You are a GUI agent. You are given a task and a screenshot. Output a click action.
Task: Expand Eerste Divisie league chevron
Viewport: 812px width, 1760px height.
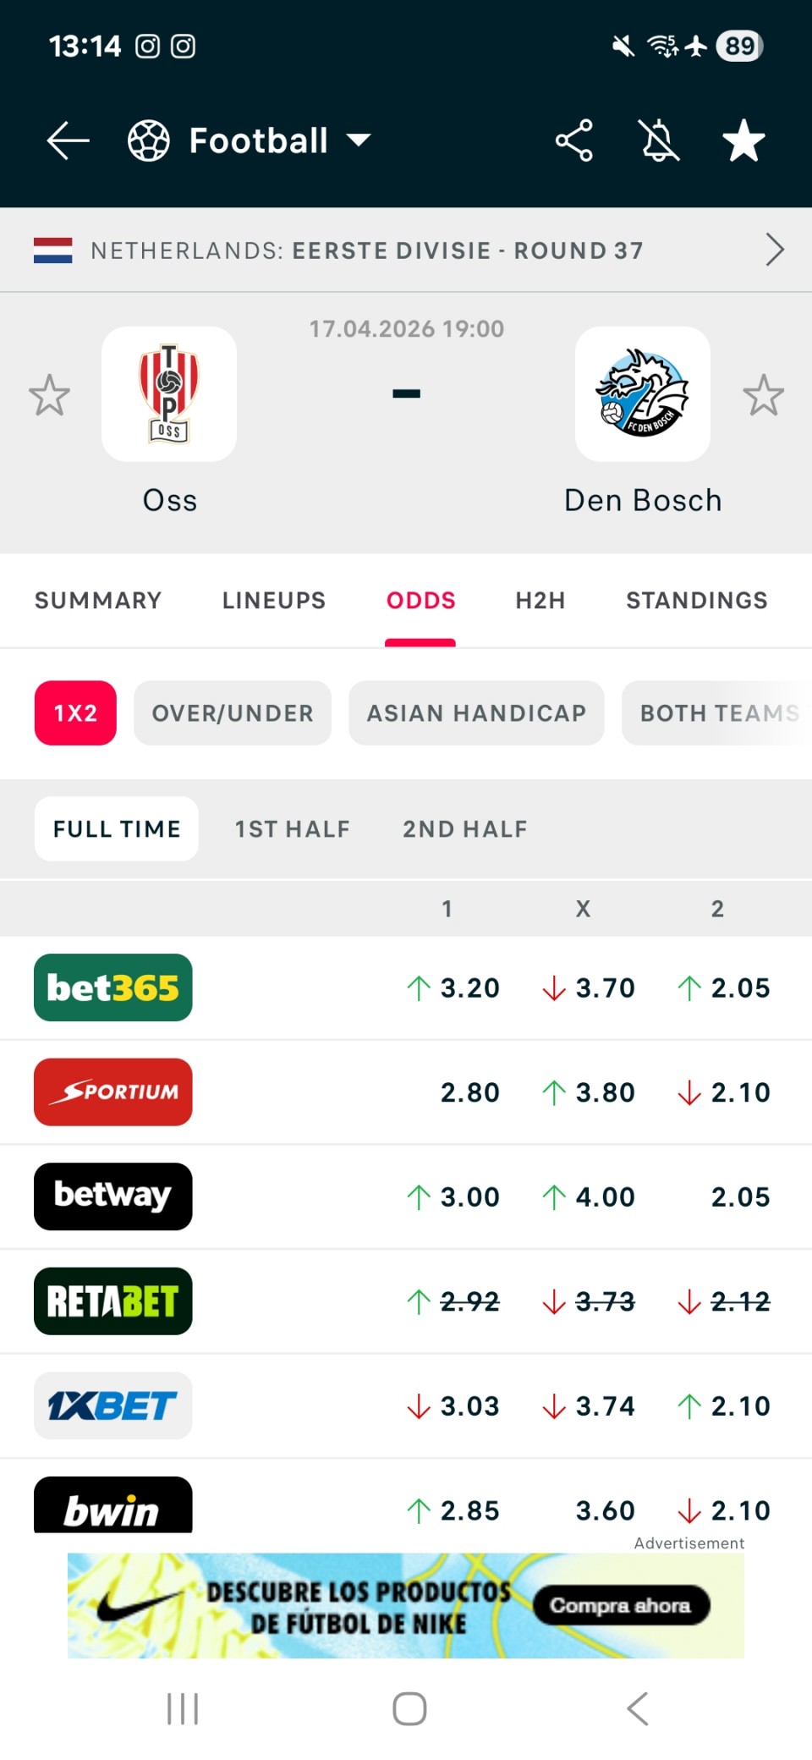tap(774, 250)
